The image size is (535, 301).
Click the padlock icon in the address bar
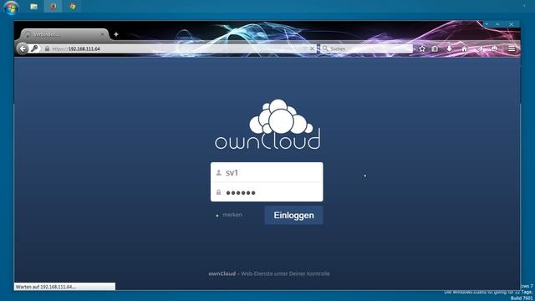pyautogui.click(x=47, y=48)
